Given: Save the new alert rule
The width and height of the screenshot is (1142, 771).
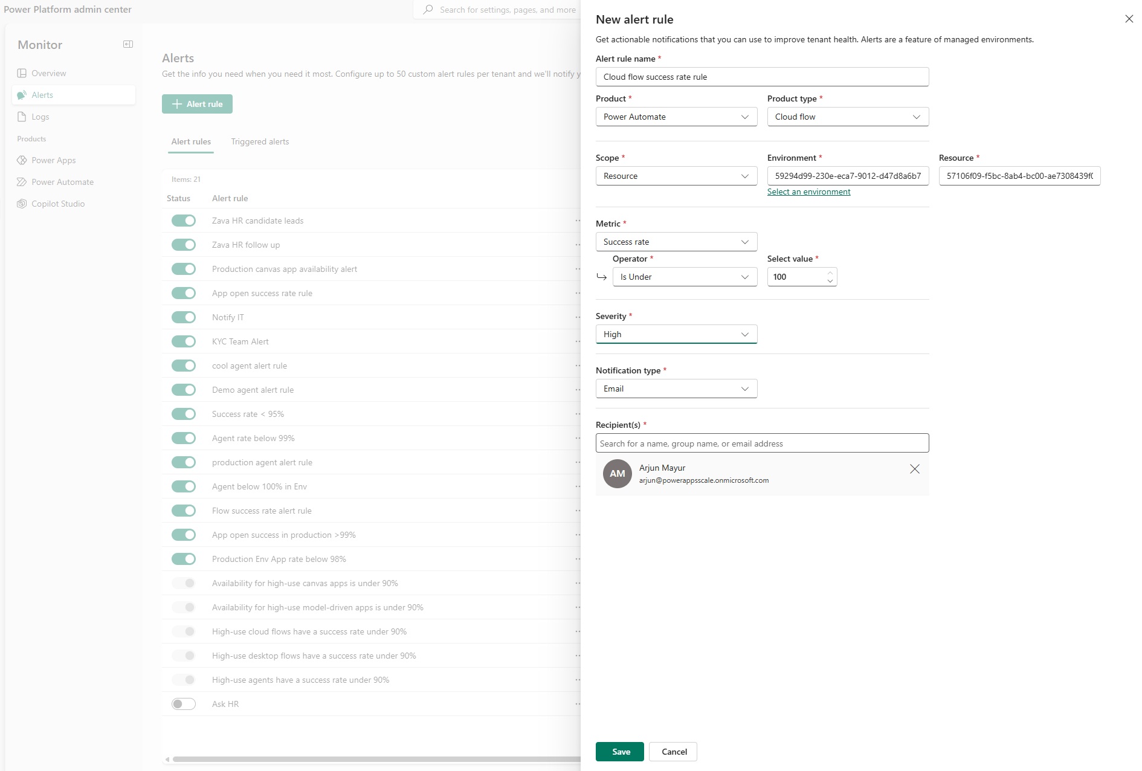Looking at the screenshot, I should point(619,752).
